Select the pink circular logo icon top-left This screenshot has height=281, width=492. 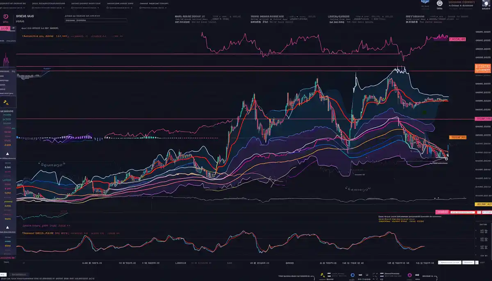(6, 16)
